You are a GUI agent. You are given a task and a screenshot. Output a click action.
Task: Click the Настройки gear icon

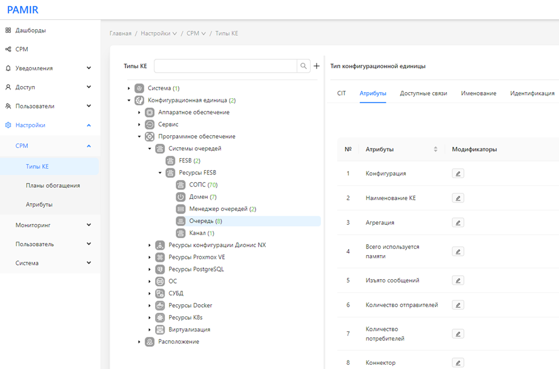[8, 125]
